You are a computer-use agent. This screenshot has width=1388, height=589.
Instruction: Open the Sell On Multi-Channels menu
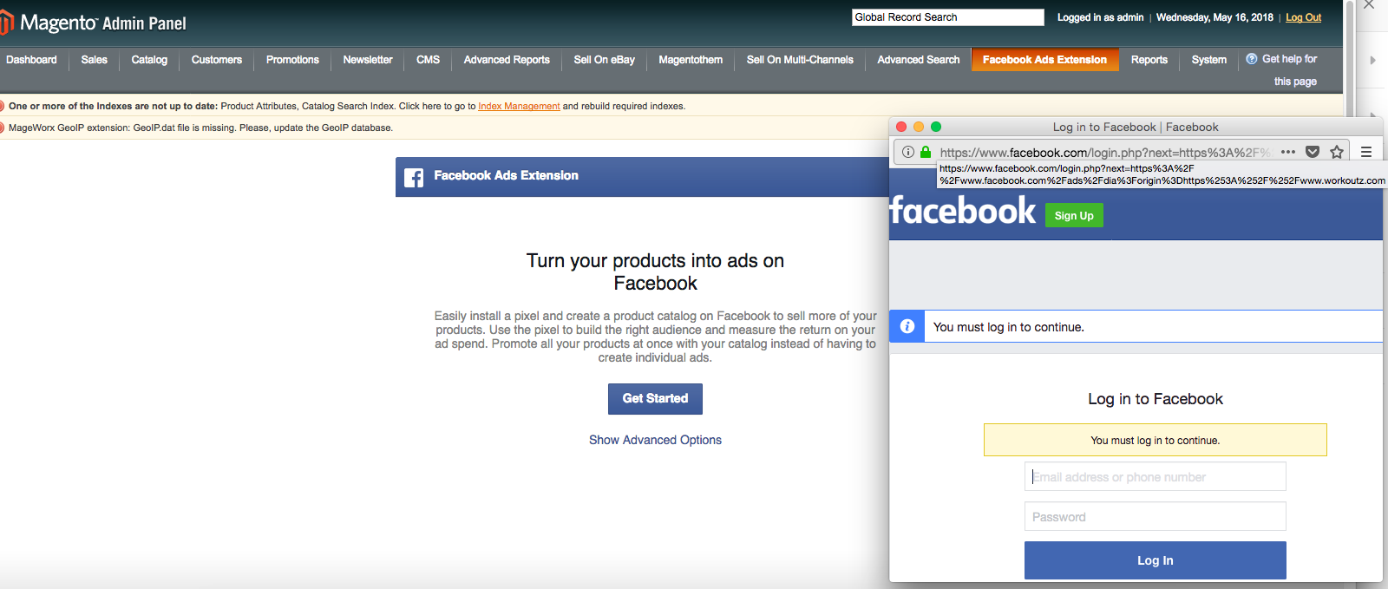800,60
